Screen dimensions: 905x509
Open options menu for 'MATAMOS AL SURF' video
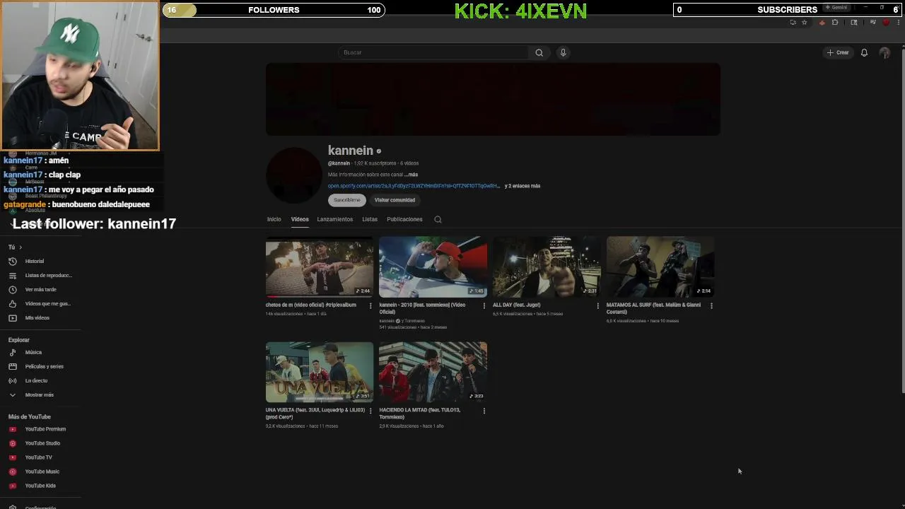711,305
